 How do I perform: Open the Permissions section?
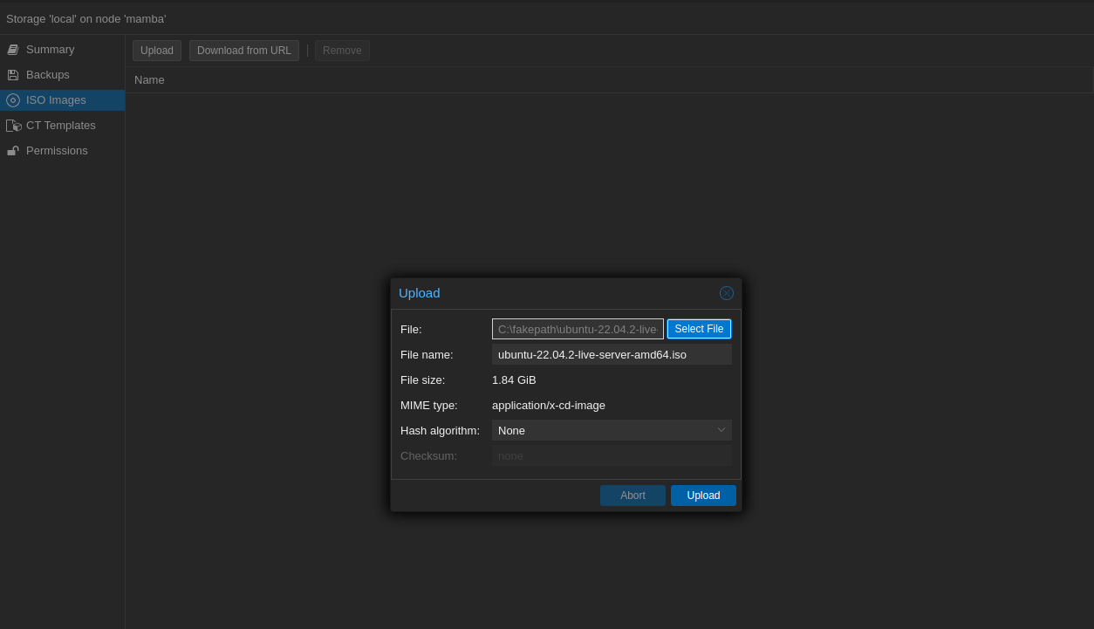(x=63, y=151)
